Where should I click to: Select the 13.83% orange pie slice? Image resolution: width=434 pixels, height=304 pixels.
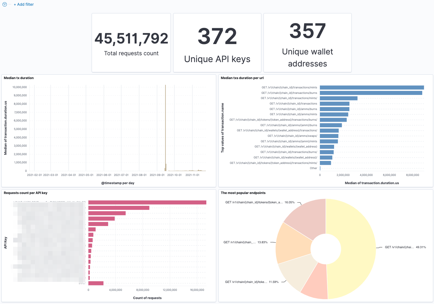click(x=293, y=244)
